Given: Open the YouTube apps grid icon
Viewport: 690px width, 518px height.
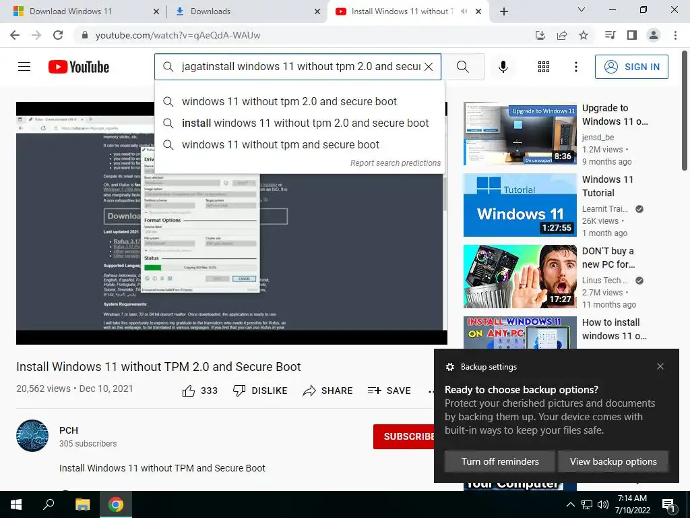Looking at the screenshot, I should (544, 67).
